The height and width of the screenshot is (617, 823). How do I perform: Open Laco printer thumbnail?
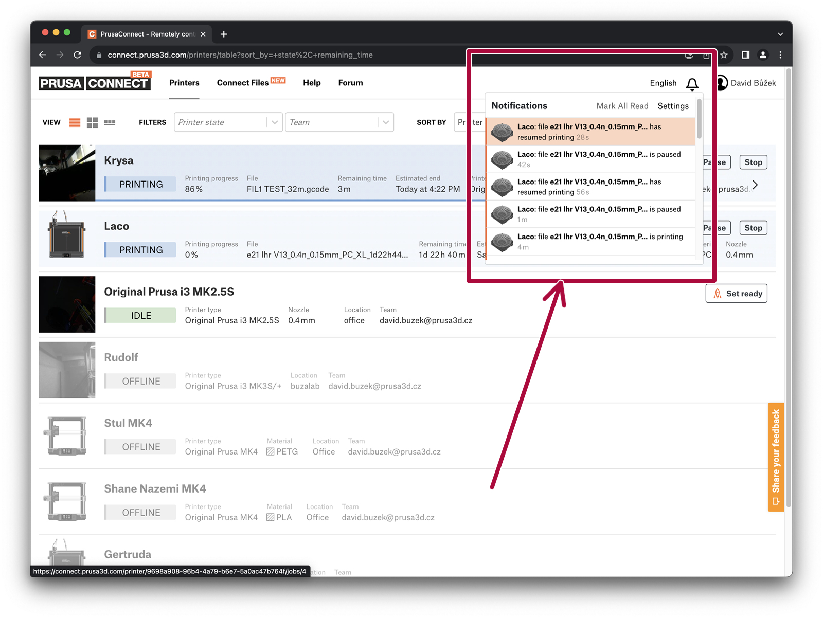coord(67,235)
